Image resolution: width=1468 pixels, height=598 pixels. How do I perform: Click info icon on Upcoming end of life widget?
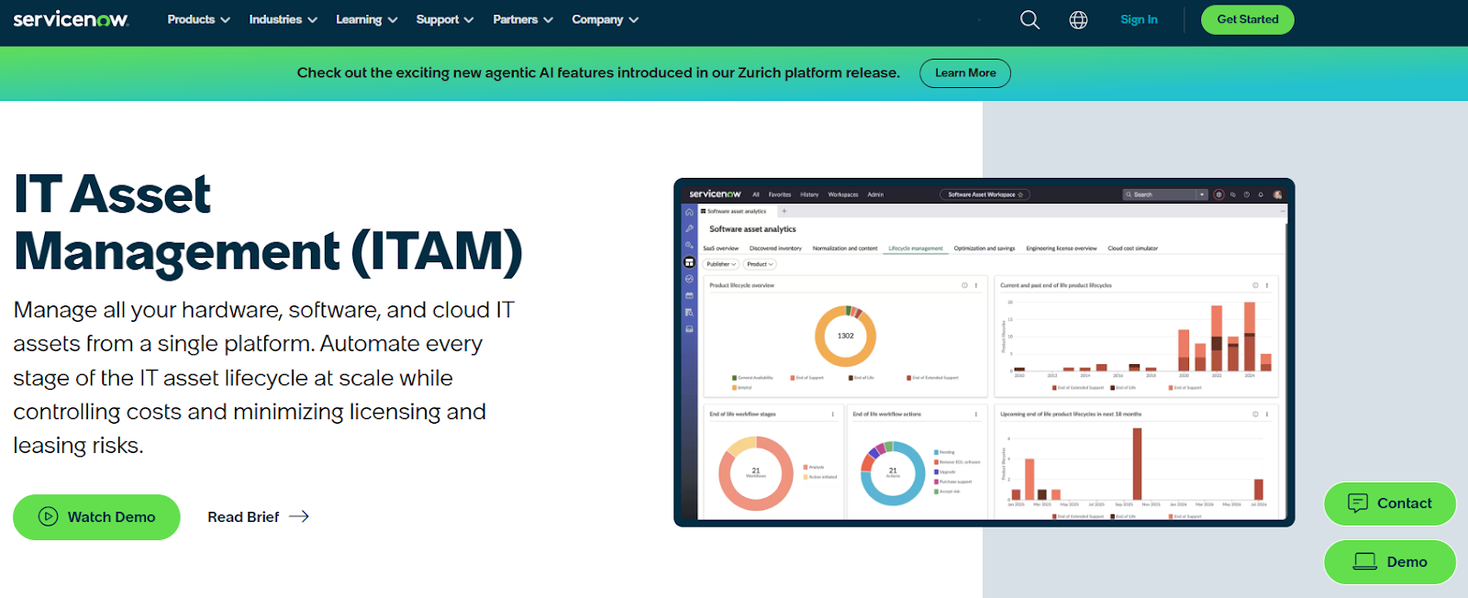(x=1255, y=415)
